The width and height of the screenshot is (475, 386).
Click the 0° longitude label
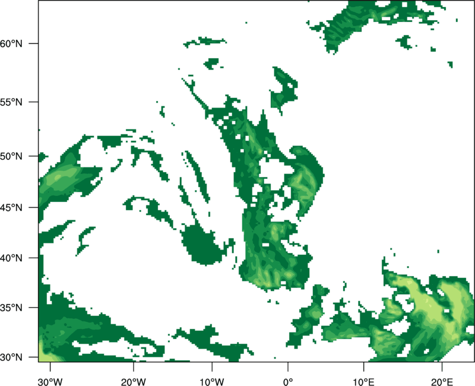[x=288, y=382]
